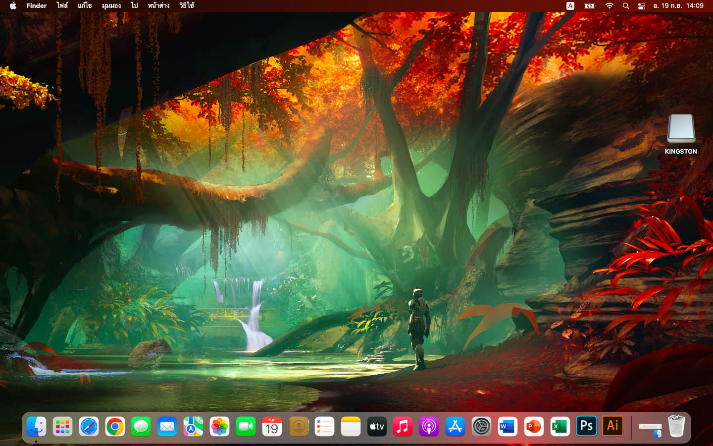
Task: Open Launchpad in the Dock
Action: (62, 427)
